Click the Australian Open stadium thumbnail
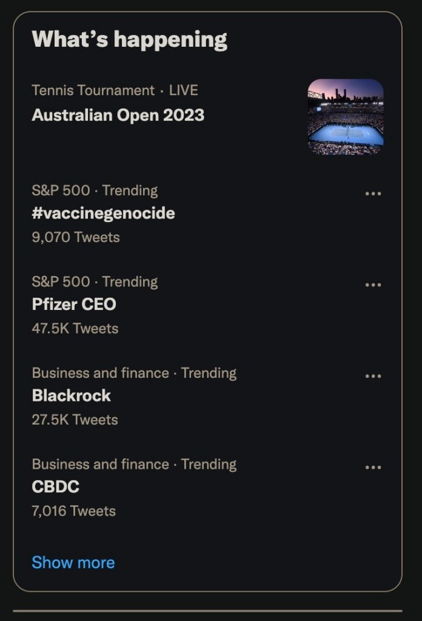Viewport: 422px width, 621px height. (346, 116)
